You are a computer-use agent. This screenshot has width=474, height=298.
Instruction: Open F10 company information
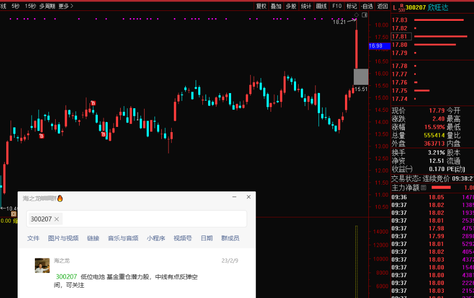(337, 6)
